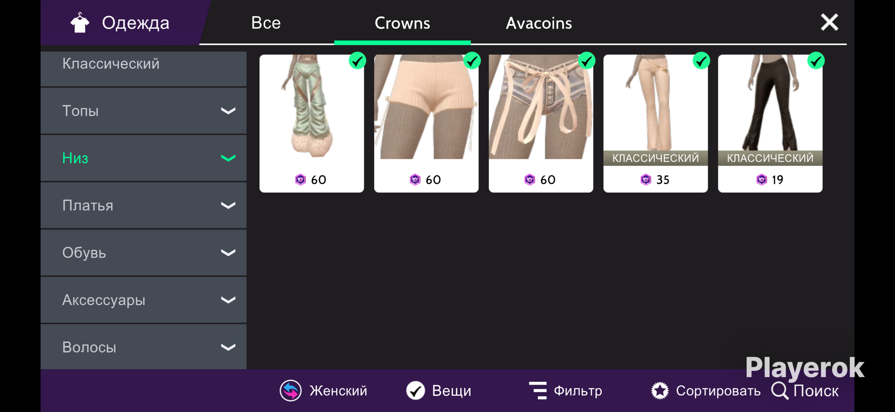Expand the Топы category
Screen dimensions: 895x412
[144, 111]
